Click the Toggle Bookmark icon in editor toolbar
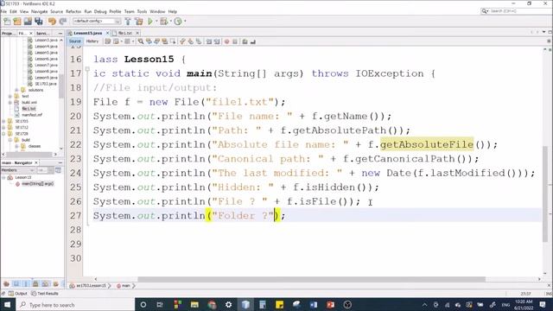Screen dimensions: 553x311 (199, 41)
